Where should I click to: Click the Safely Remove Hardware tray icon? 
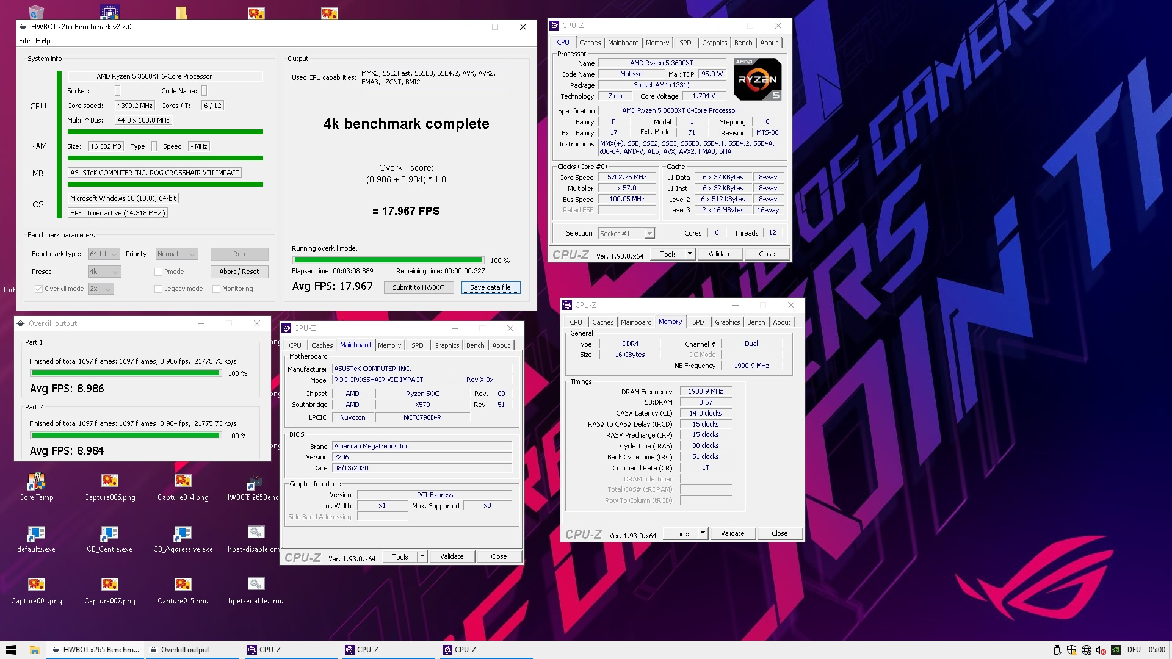[x=1058, y=650]
